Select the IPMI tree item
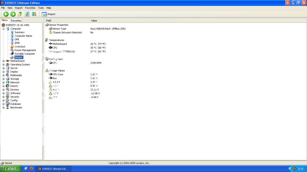307x172 pixels. pos(17,43)
